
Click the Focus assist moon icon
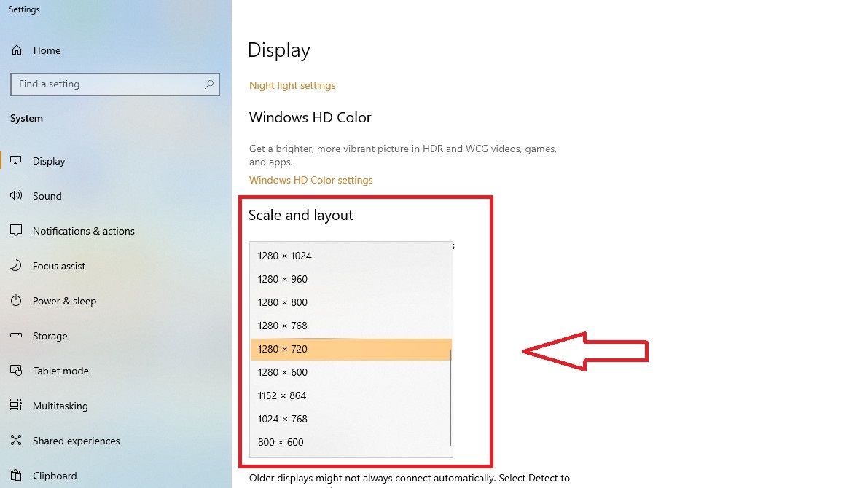coord(16,265)
